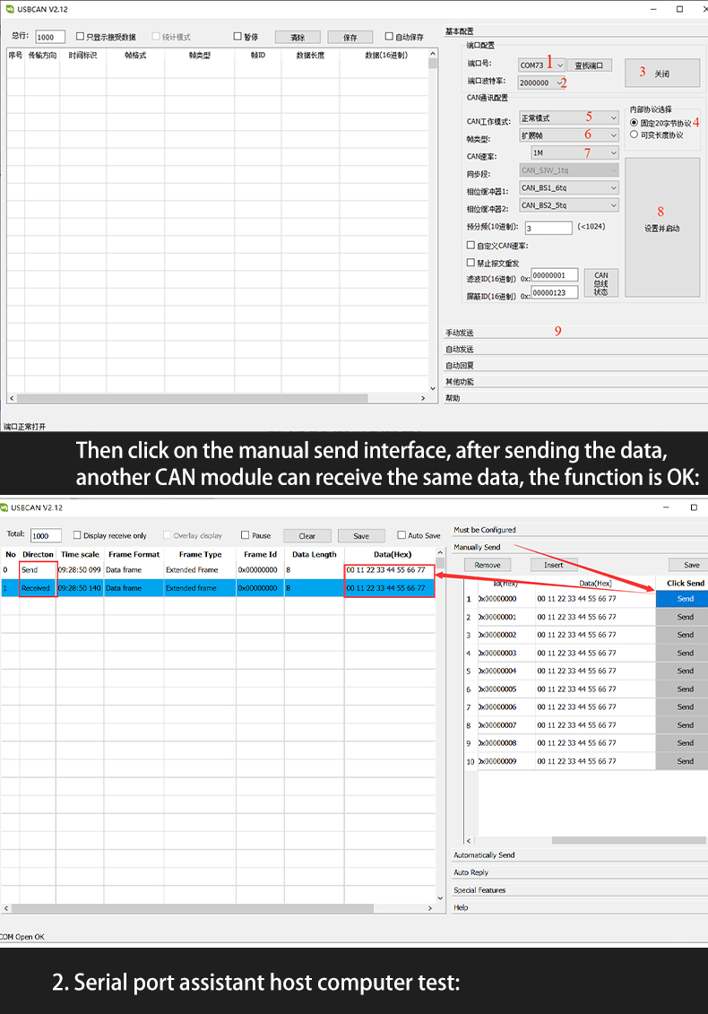The height and width of the screenshot is (1014, 708).
Task: Expand the 手动发送 section
Action: click(575, 333)
